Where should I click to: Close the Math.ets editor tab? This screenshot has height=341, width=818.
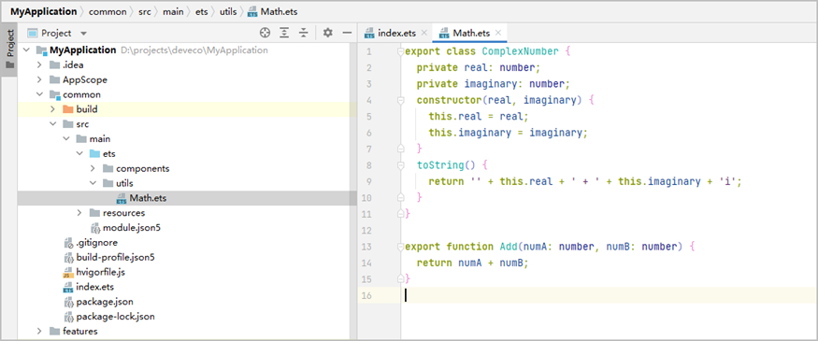tap(498, 33)
